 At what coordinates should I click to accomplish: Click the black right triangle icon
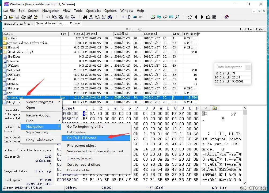202,17
